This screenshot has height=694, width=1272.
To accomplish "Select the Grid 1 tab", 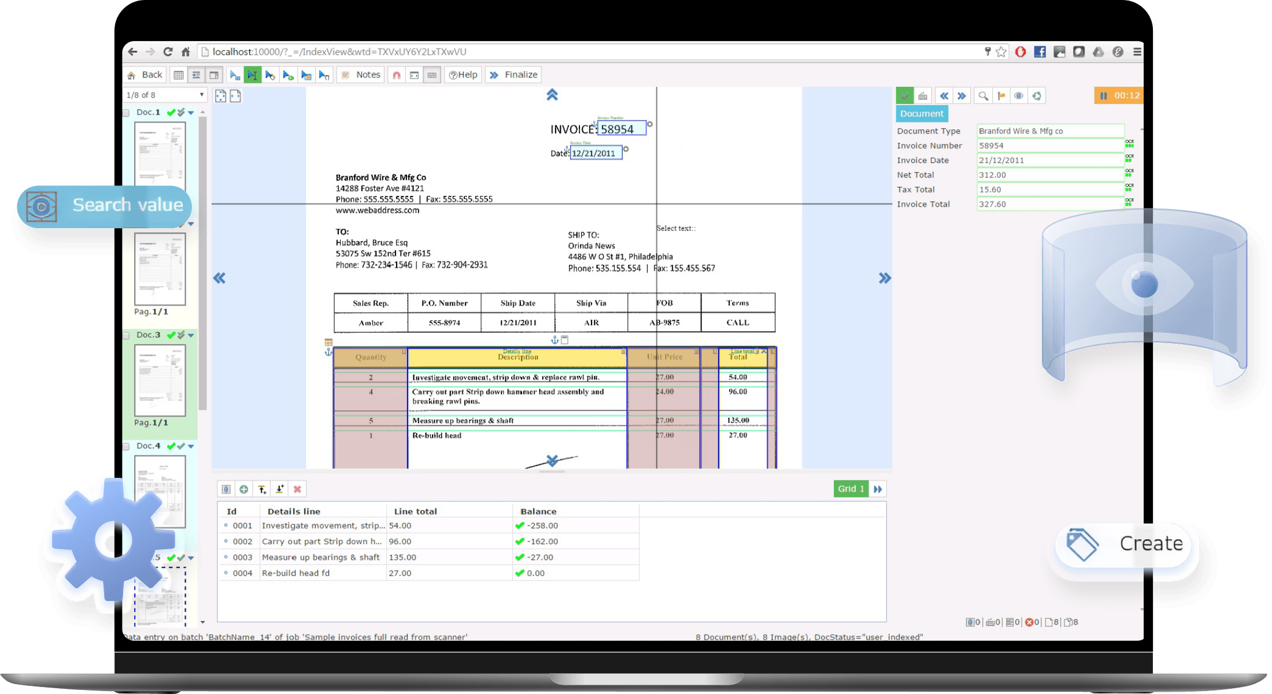I will tap(851, 489).
